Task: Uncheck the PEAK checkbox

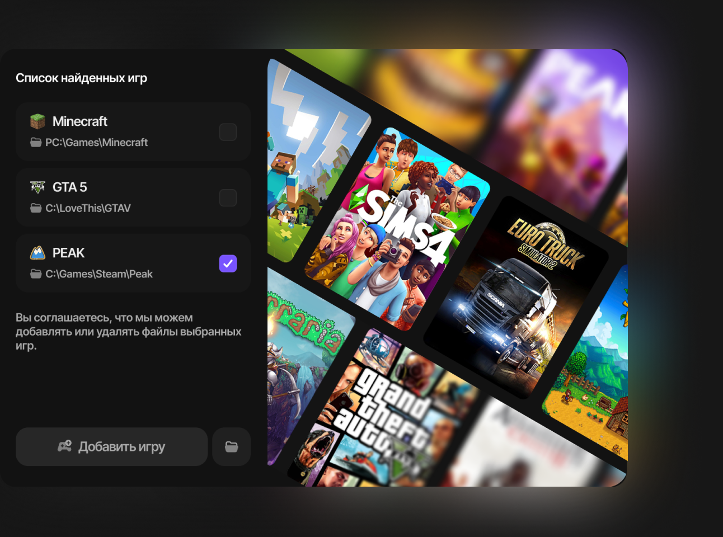Action: click(228, 263)
